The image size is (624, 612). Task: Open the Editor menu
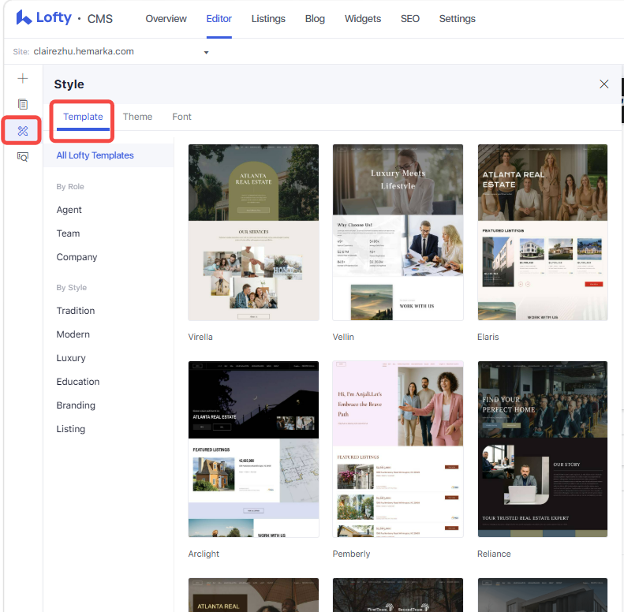(x=219, y=19)
